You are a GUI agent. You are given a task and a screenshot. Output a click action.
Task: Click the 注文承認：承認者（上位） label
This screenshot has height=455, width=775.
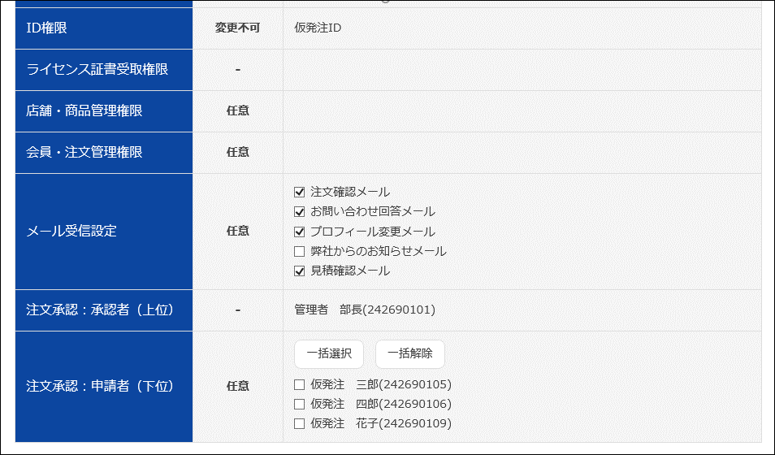click(100, 310)
